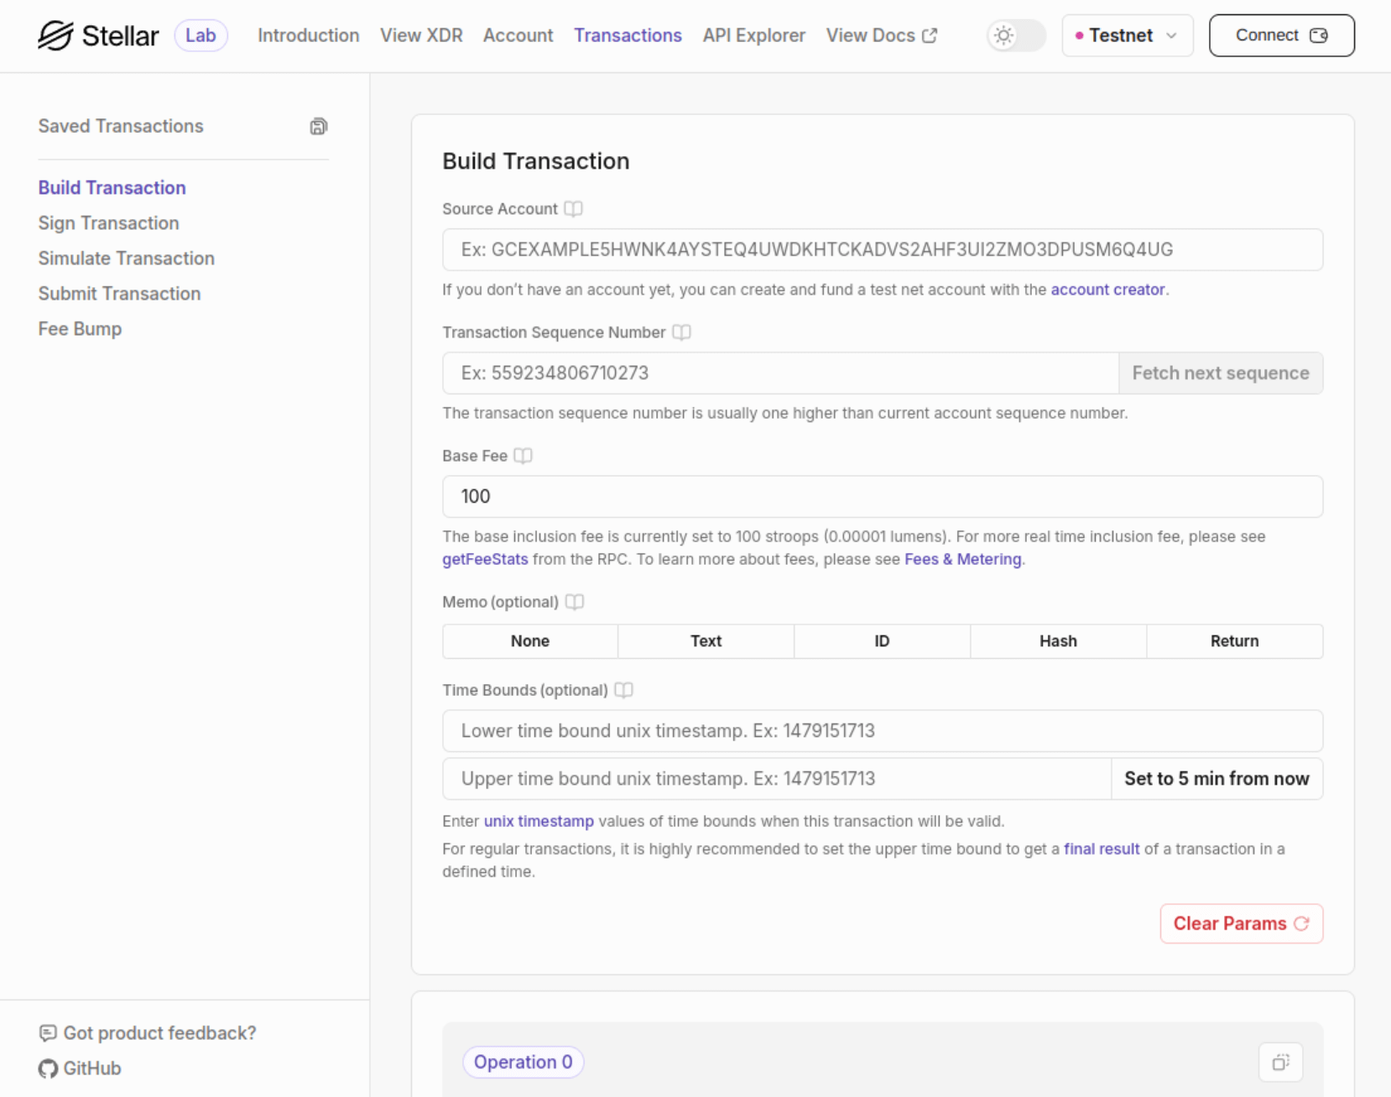
Task: Open Source Account info book icon
Action: [573, 209]
